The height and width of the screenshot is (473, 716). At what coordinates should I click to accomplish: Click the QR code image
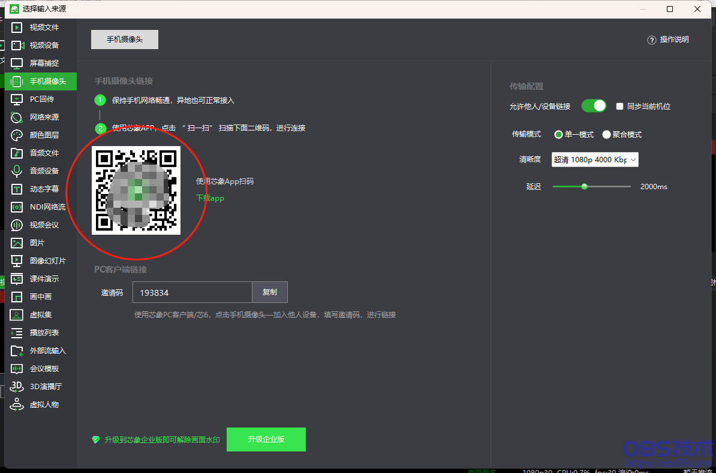(136, 190)
